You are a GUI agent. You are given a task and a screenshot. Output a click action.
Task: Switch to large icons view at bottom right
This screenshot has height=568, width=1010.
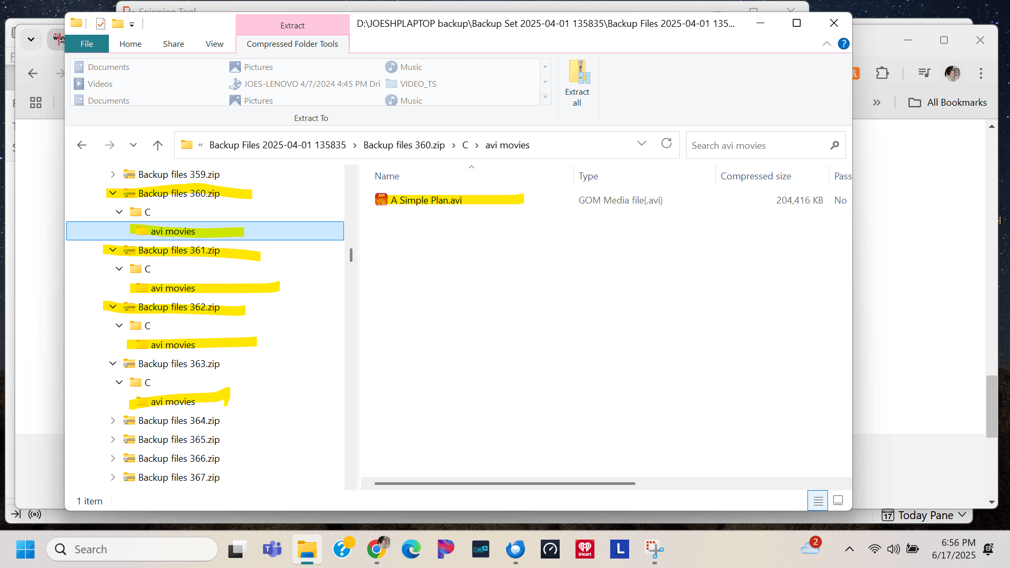point(837,500)
